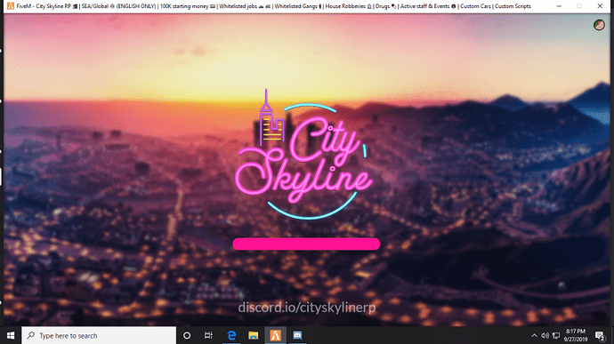Click the network icon in system tray

555,336
